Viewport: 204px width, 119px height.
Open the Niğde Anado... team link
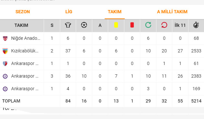click(x=26, y=38)
